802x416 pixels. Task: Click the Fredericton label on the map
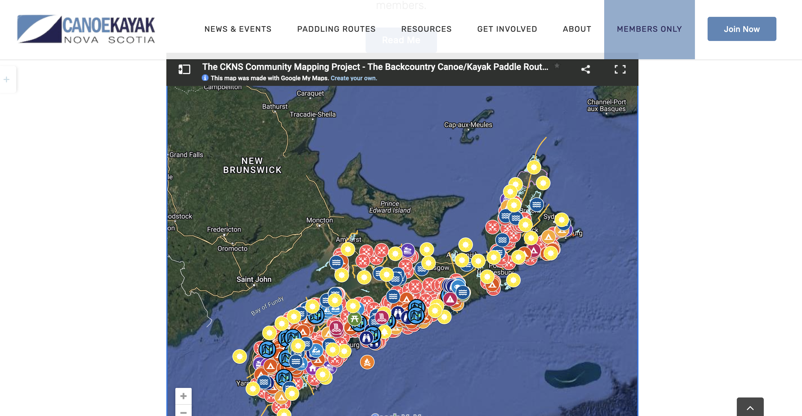[x=224, y=229]
